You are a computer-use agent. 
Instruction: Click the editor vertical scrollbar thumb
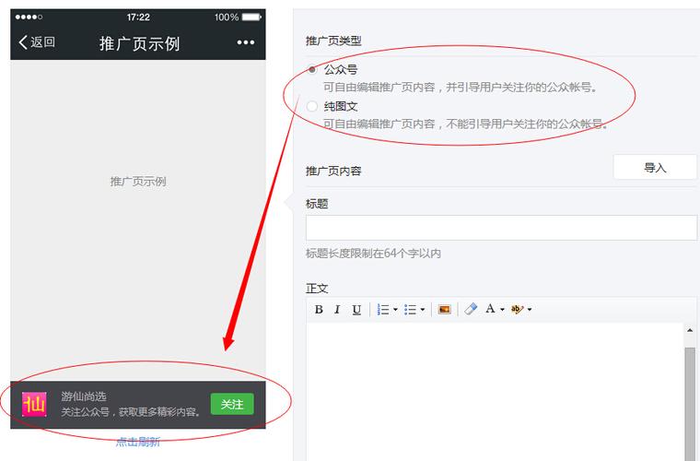[690, 402]
